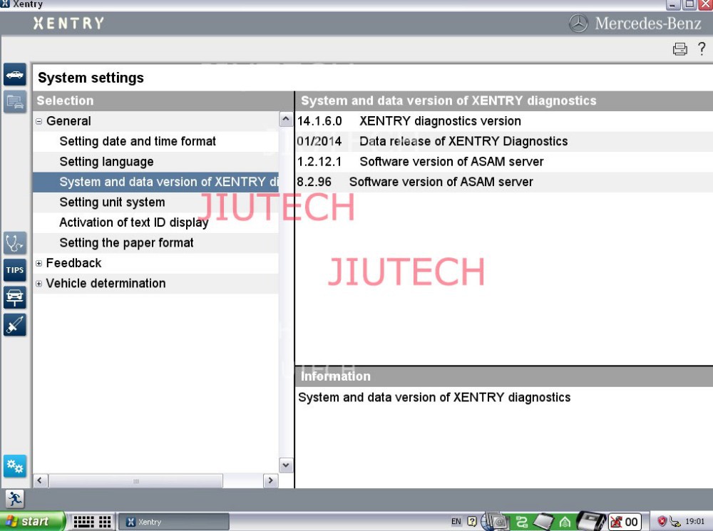Choose Setting unit system entry
Image resolution: width=713 pixels, height=531 pixels.
pos(112,202)
